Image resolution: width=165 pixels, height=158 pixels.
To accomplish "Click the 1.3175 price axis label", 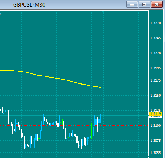I will (155, 80).
